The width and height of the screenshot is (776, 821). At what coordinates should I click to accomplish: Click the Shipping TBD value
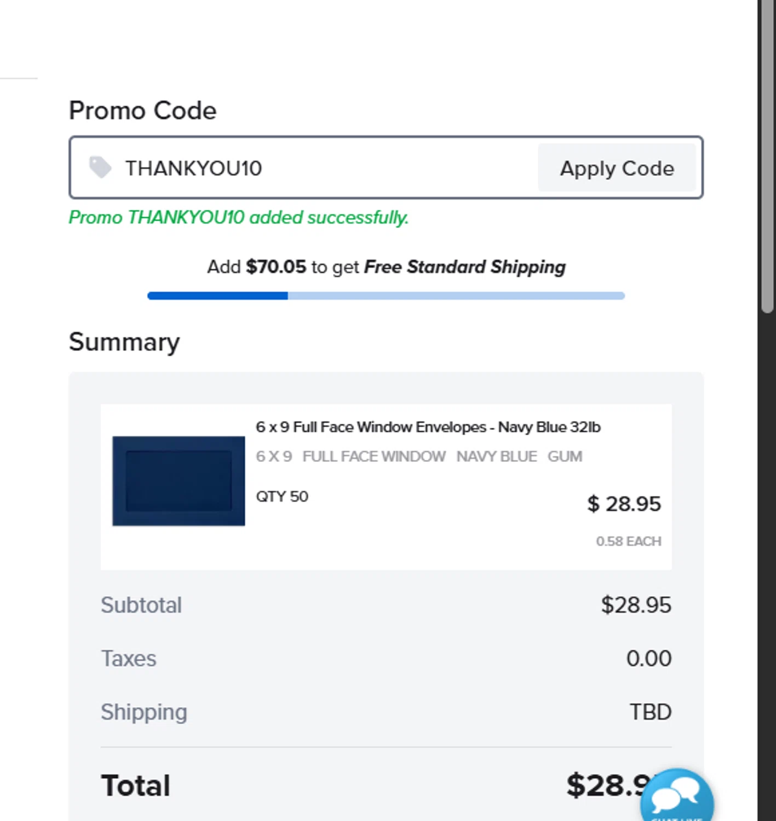coord(650,712)
